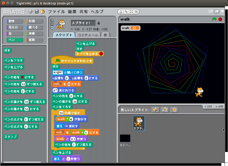Choose a new sprite from file
228x166 pixels.
(x=165, y=110)
